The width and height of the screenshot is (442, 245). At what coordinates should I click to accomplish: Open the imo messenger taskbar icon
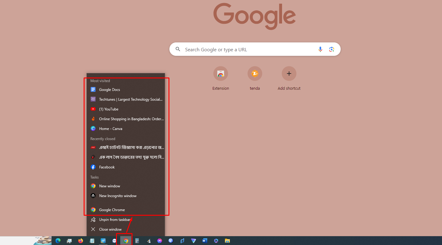click(114, 241)
